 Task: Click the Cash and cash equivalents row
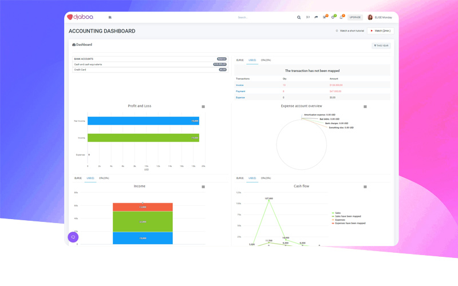point(150,65)
